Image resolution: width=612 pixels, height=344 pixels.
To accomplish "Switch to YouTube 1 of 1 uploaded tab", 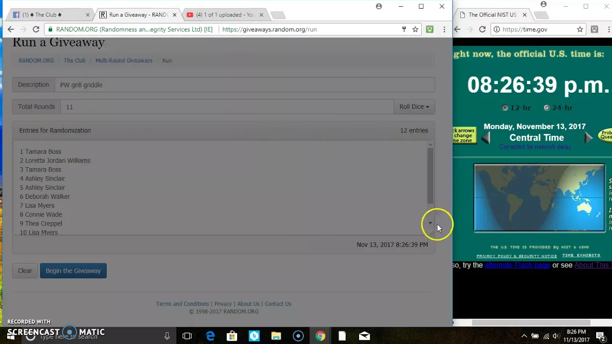I will 225,15.
